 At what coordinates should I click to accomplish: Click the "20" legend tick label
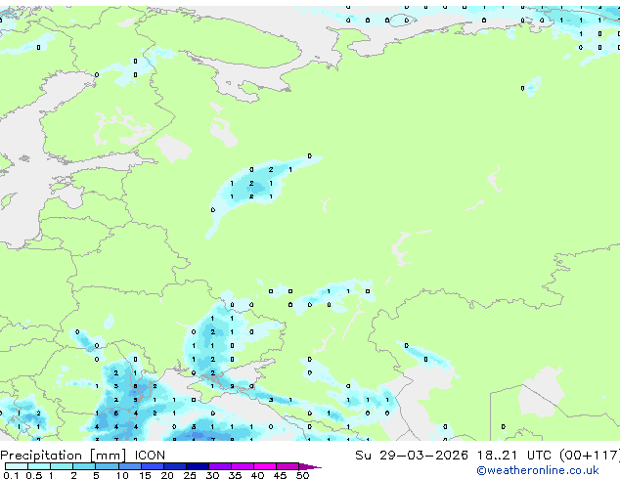[x=167, y=475]
